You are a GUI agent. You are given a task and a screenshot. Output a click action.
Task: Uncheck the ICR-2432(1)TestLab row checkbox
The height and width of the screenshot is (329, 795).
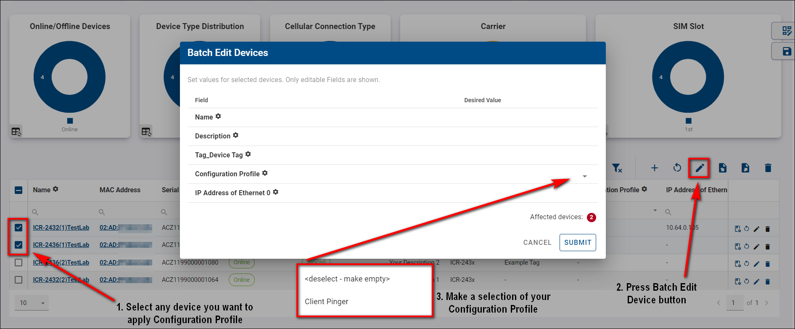pyautogui.click(x=18, y=228)
